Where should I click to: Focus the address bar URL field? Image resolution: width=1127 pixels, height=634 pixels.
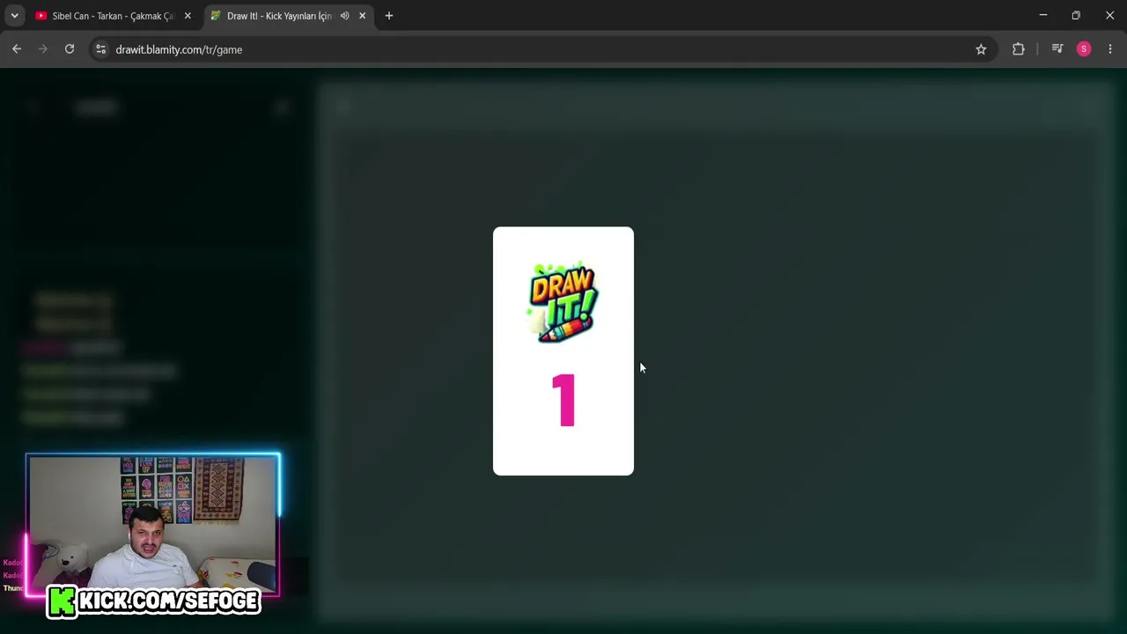pyautogui.click(x=541, y=49)
